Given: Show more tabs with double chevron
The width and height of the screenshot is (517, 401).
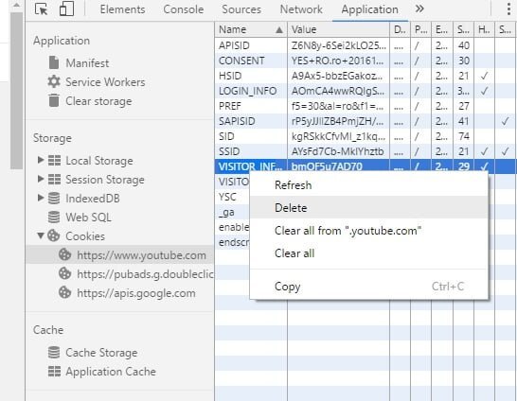Looking at the screenshot, I should click(x=419, y=9).
